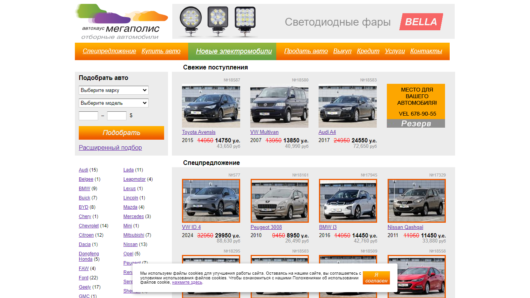Screen dimensions: 530x298
Task: Open the red car thumbnail №18558
Action: [x=417, y=276]
